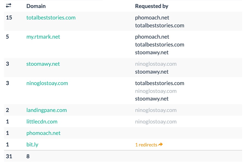Click phomoach.net requester in the totalbeststories.com row
Screen dimensions: 244x162
click(152, 18)
